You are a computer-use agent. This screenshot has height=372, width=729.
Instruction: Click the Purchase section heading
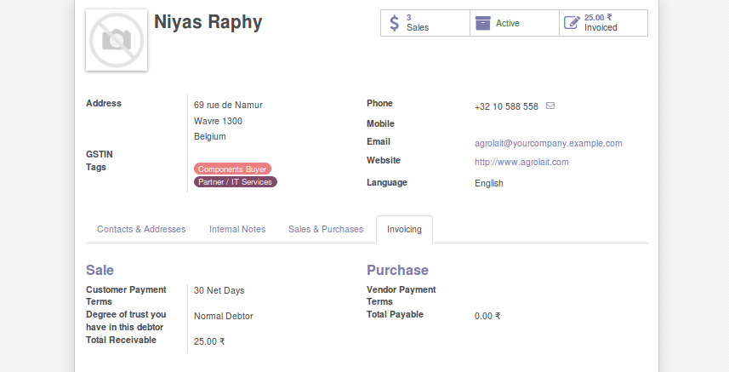(x=397, y=270)
